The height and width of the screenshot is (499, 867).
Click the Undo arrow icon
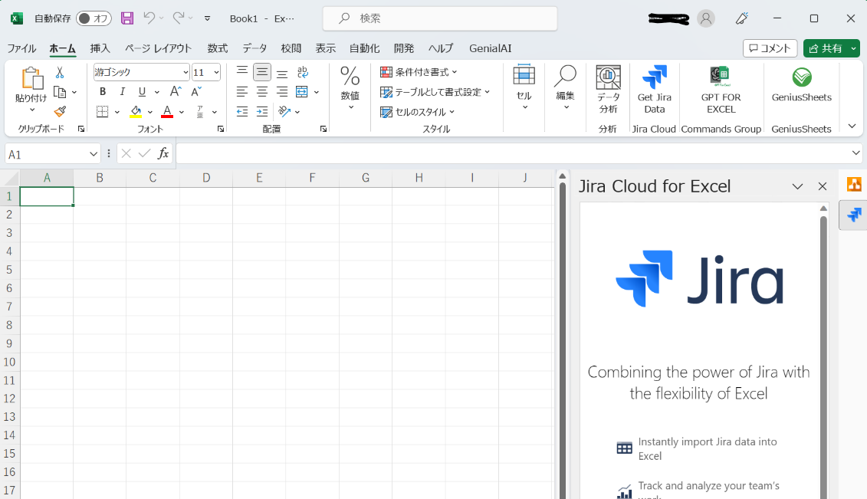pos(149,18)
